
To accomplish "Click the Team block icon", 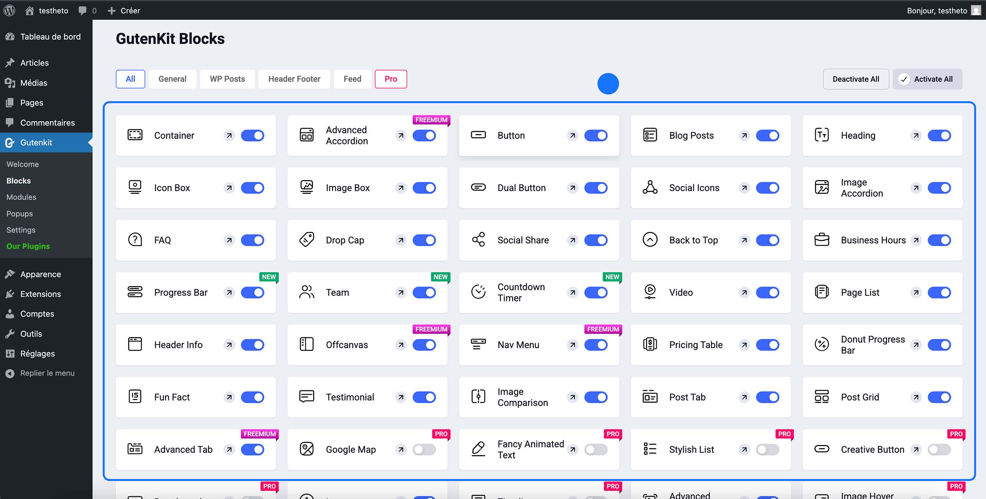I will pos(307,292).
